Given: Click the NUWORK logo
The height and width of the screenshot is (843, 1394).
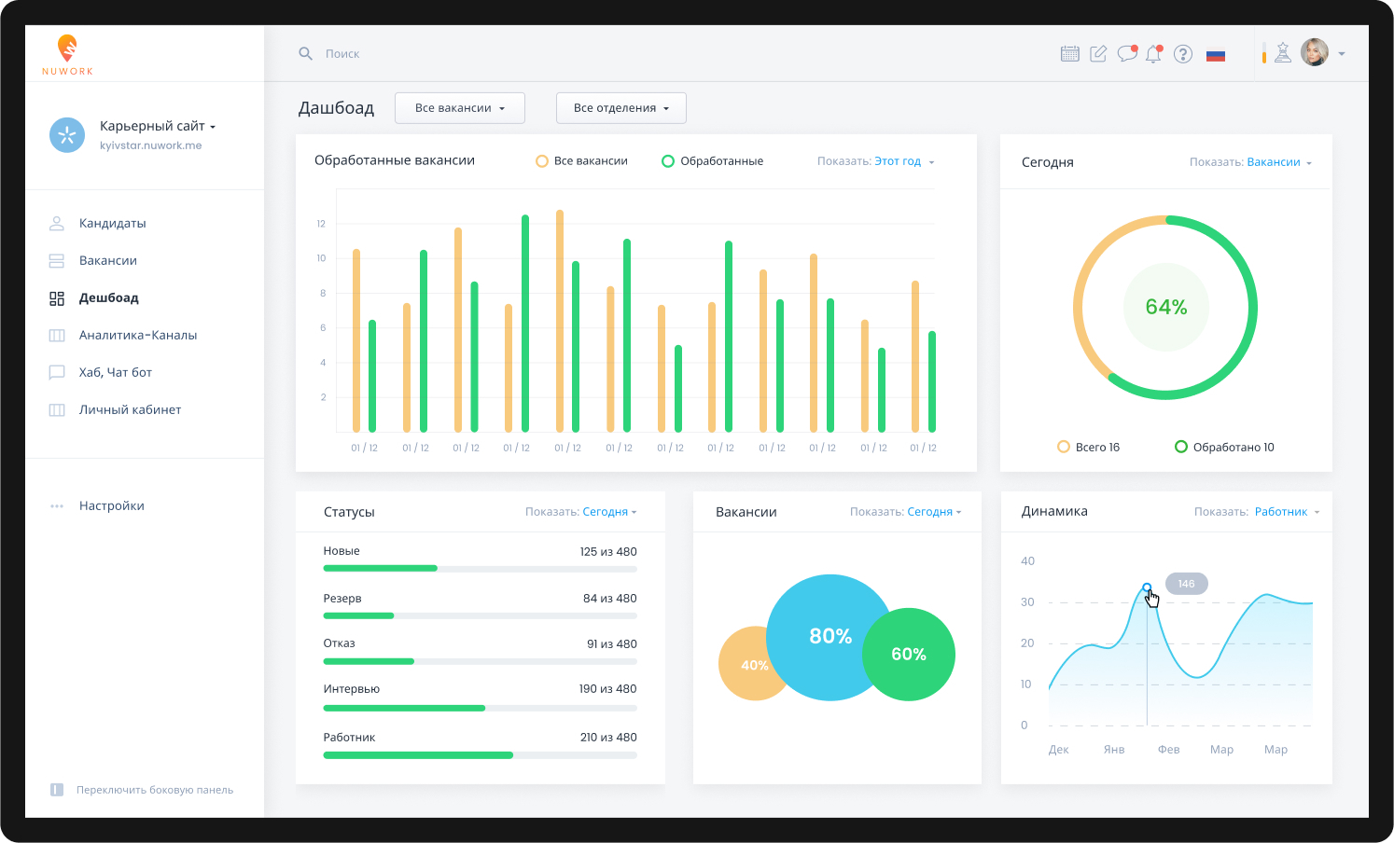Looking at the screenshot, I should tap(67, 55).
